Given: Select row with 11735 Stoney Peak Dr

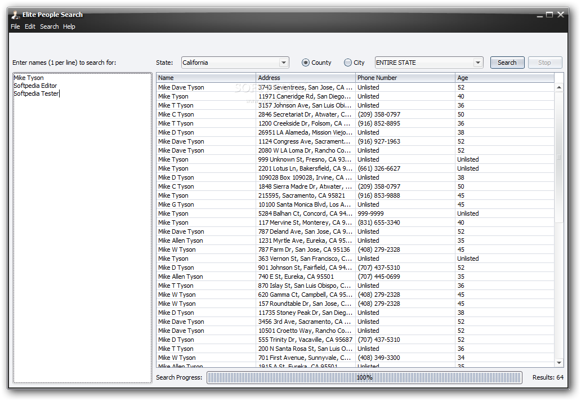Looking at the screenshot, I should tap(355, 313).
